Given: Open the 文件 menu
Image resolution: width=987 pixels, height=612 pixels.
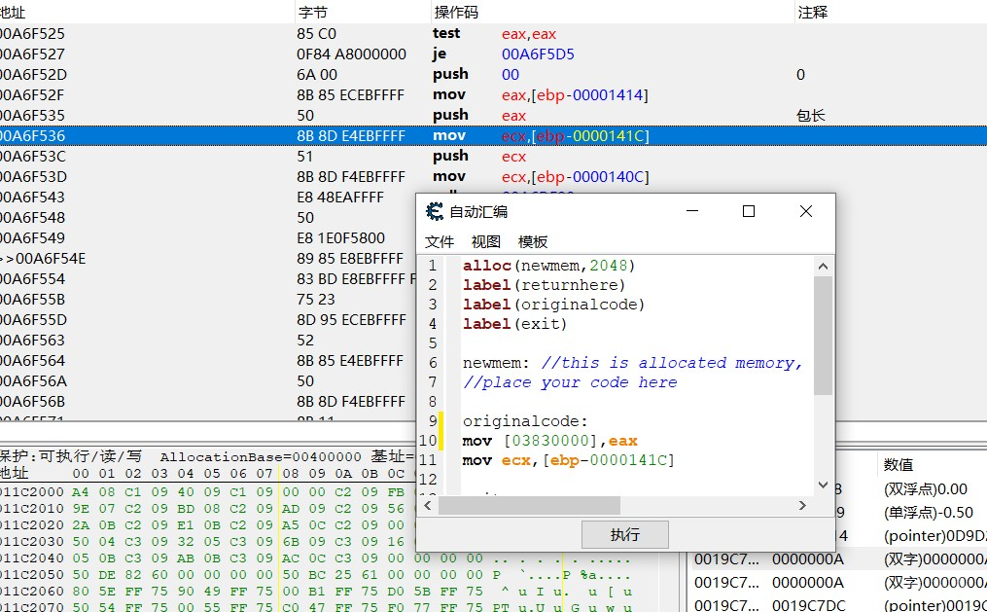Looking at the screenshot, I should (x=440, y=241).
